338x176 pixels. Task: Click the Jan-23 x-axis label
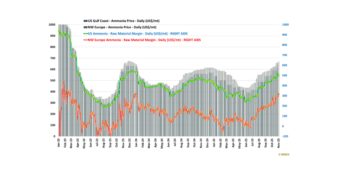tap(59, 143)
